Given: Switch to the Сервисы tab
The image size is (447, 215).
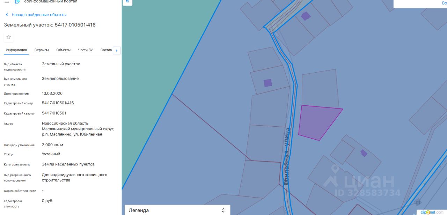Looking at the screenshot, I should 42,50.
